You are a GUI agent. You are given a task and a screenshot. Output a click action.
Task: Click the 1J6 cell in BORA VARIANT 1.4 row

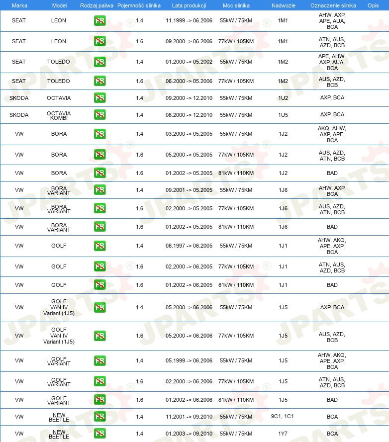click(283, 190)
